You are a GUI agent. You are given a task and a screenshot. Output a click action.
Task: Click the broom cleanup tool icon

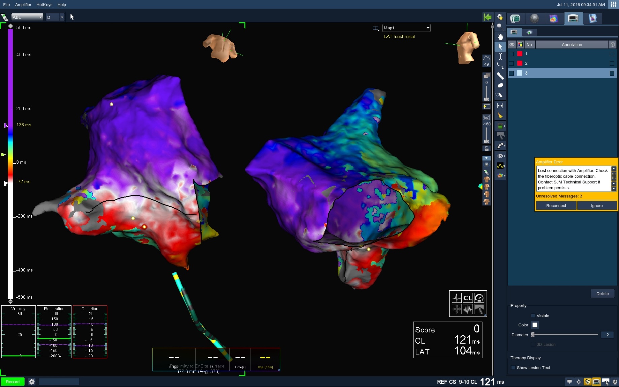pos(500,116)
